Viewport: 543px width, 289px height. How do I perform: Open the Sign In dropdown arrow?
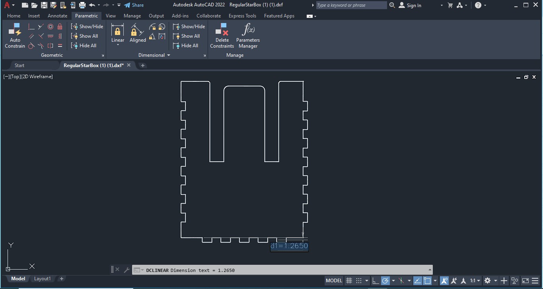pyautogui.click(x=442, y=5)
